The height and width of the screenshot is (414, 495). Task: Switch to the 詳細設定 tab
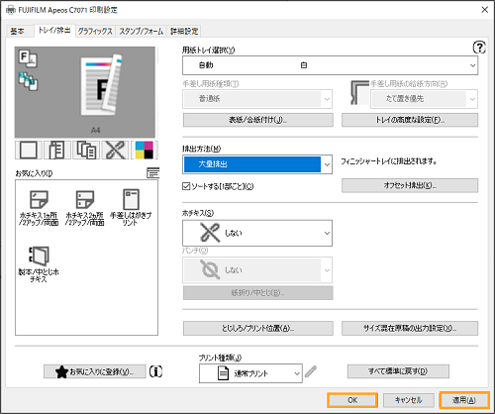click(x=184, y=31)
